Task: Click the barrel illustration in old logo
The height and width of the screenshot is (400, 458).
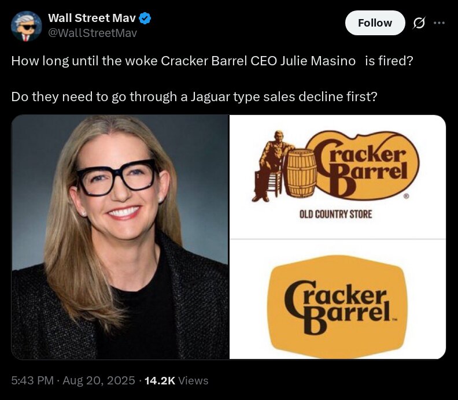Action: 300,173
